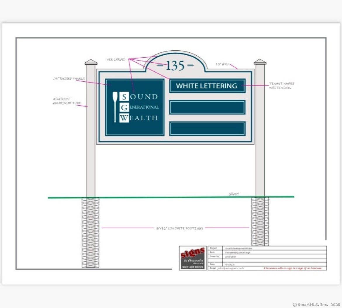342x308 pixels.
Task: Select the ".75" RAISED PANELS" annotation
Action: click(69, 79)
